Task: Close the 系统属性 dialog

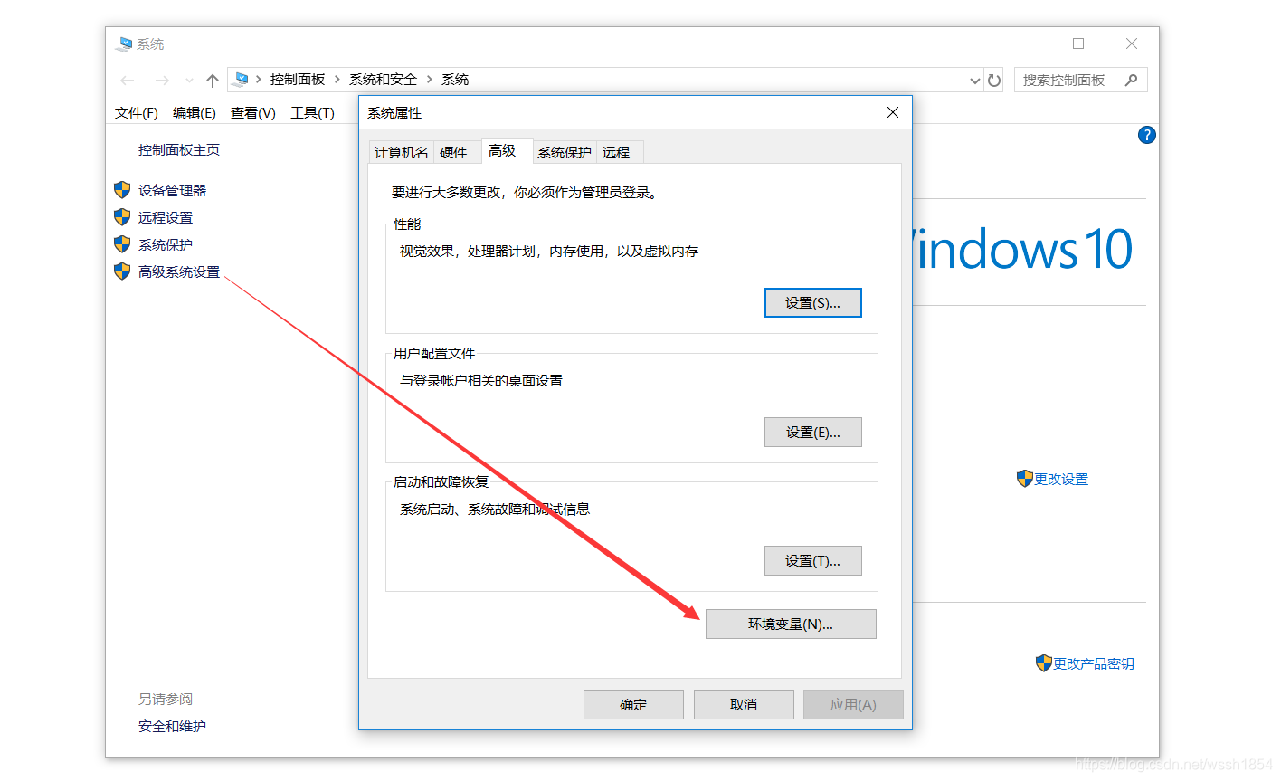Action: tap(893, 112)
